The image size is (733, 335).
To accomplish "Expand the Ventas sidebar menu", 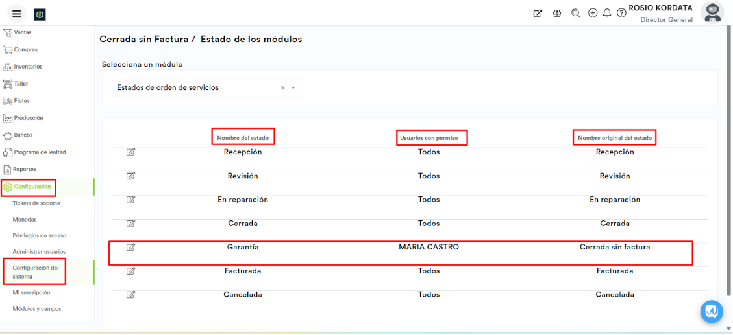I will (x=22, y=32).
